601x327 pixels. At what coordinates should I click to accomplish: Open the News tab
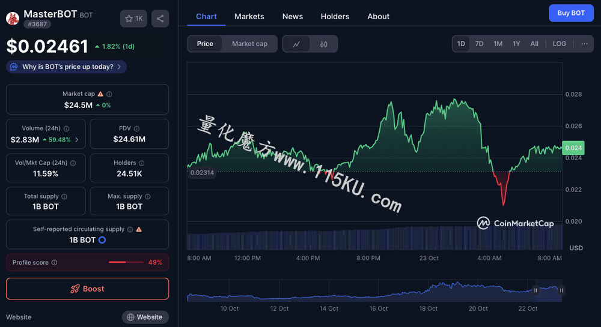click(x=293, y=16)
